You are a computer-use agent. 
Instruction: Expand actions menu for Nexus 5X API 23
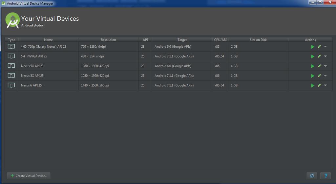325,66
